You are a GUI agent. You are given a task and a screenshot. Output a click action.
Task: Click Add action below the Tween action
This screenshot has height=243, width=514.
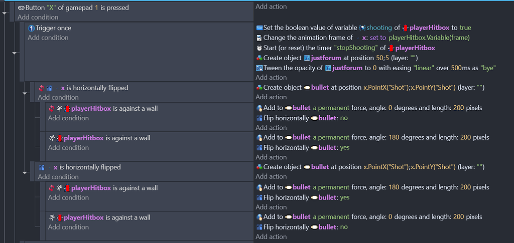tap(271, 78)
